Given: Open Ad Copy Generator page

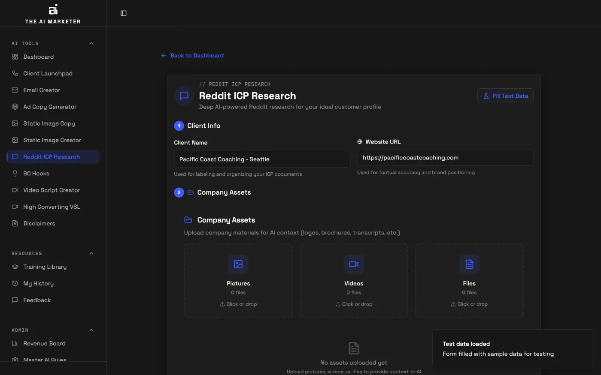Looking at the screenshot, I should click(53, 107).
